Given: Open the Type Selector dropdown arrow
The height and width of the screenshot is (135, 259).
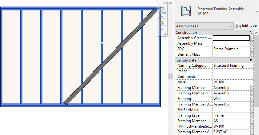Looking at the screenshot, I should tap(257, 11).
